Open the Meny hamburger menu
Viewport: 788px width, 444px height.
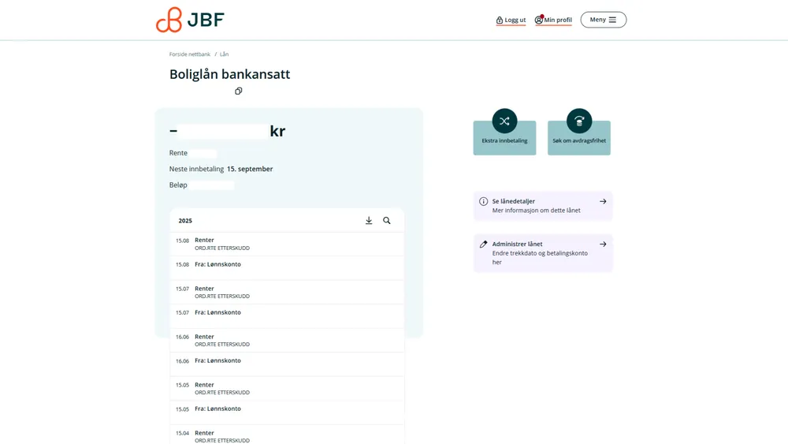pos(604,20)
